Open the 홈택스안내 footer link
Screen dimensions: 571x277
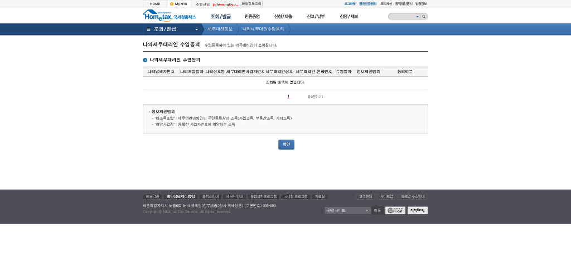[x=210, y=197]
